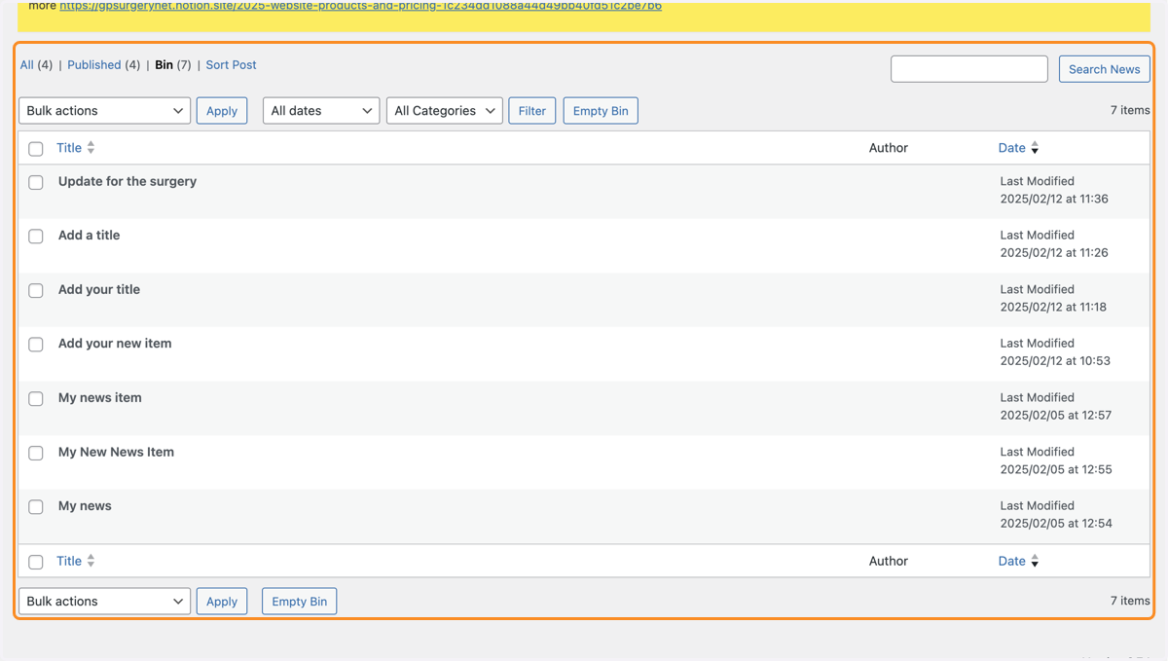Switch to the All posts view
This screenshot has height=661, width=1168.
tap(27, 65)
